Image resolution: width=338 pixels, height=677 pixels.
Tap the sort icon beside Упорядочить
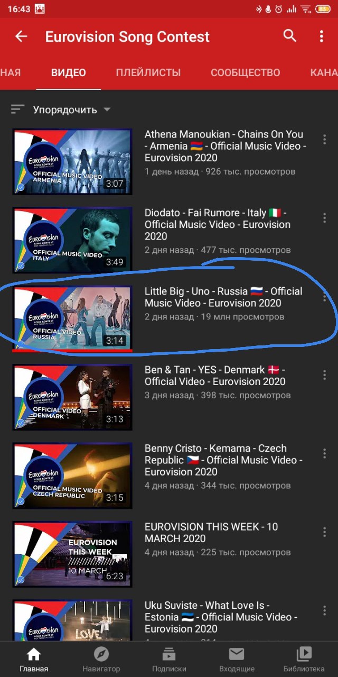(18, 109)
